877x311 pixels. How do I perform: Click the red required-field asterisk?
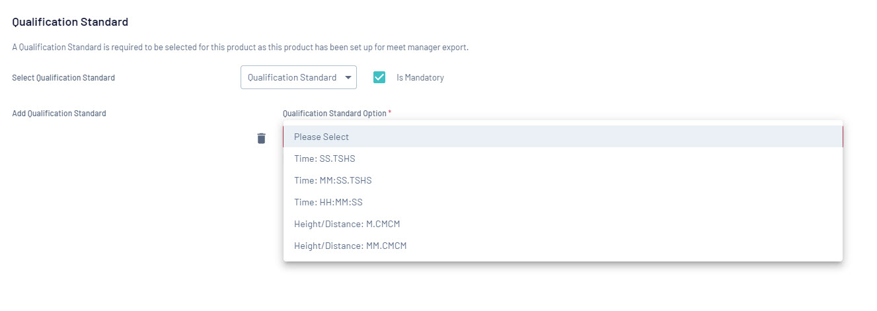tap(390, 113)
